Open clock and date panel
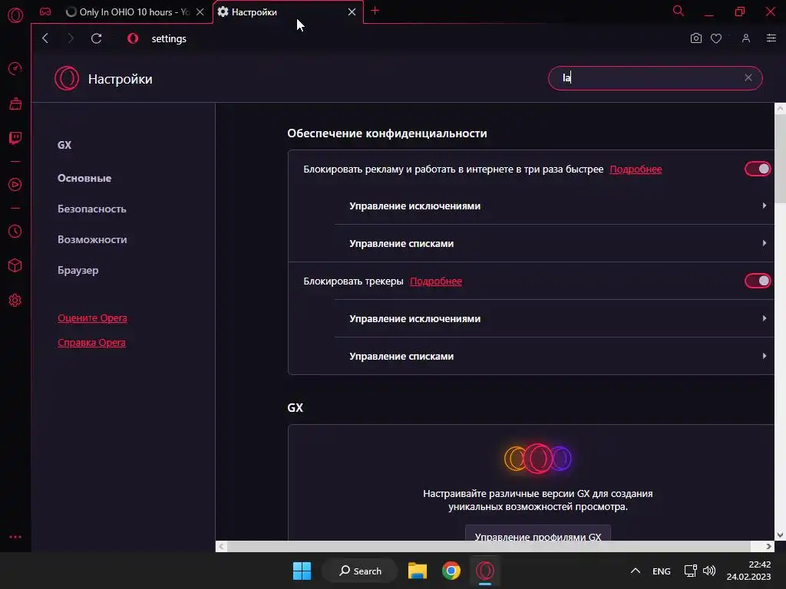Viewport: 786px width, 589px height. [x=748, y=571]
